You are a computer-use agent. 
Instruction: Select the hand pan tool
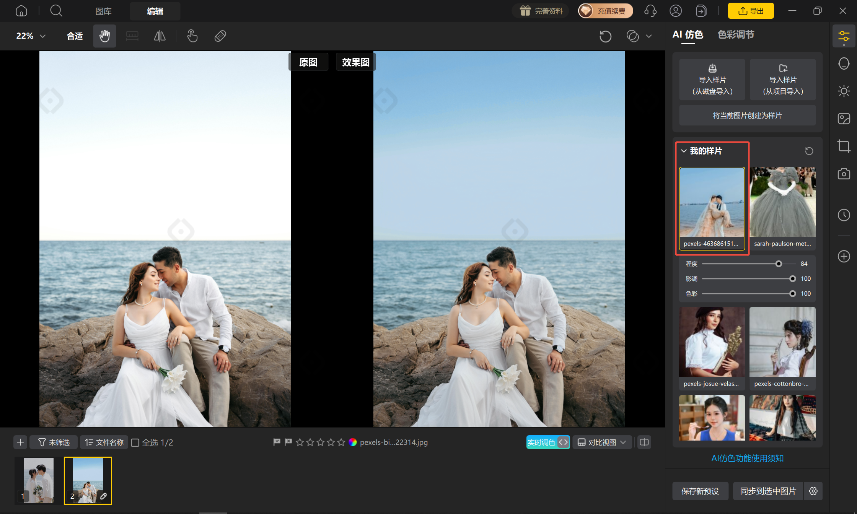[104, 36]
